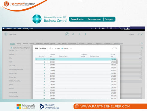Open the Help menu in the menu bar
147x111 pixels.
click(x=31, y=28)
